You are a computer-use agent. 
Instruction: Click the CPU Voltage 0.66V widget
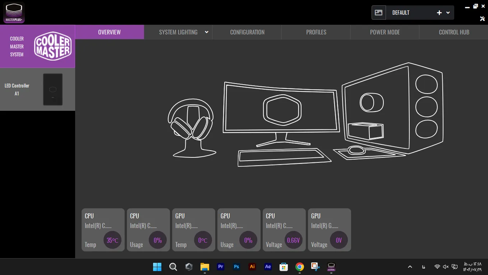(x=284, y=230)
